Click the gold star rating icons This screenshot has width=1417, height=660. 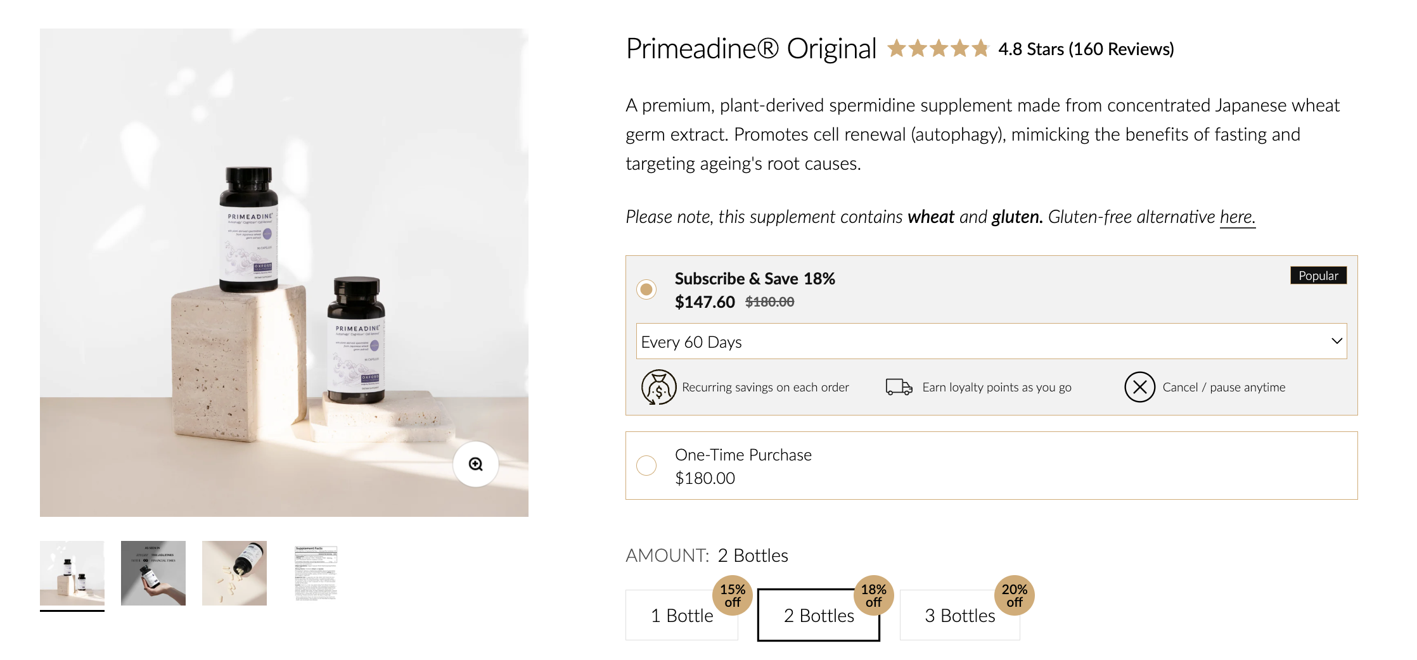[938, 49]
